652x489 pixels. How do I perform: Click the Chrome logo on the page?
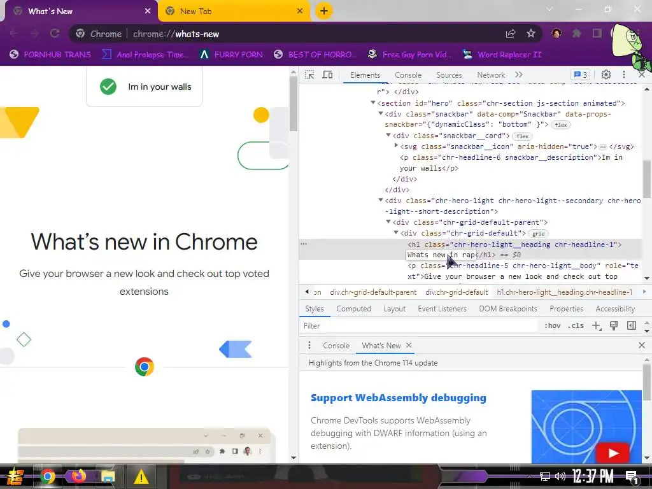click(x=145, y=367)
